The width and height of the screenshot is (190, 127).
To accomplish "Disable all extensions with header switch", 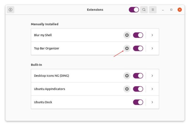I will click(134, 10).
